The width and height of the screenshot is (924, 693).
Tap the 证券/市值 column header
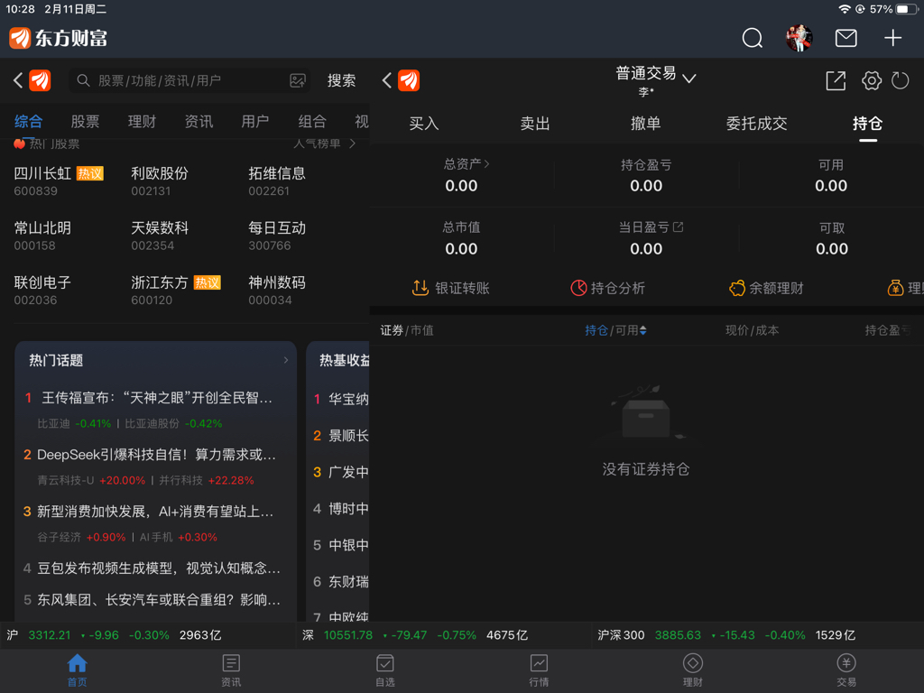tap(407, 330)
